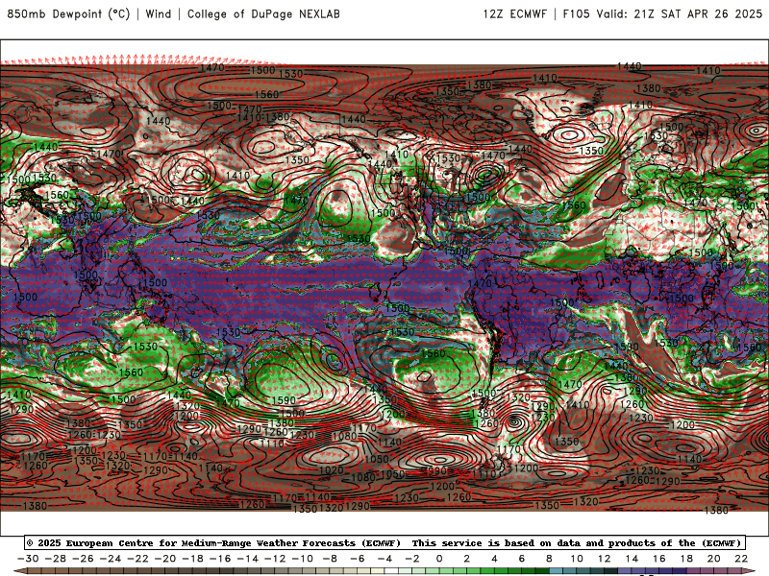Click the '1020' contour height label
This screenshot has width=769, height=576.
331,470
